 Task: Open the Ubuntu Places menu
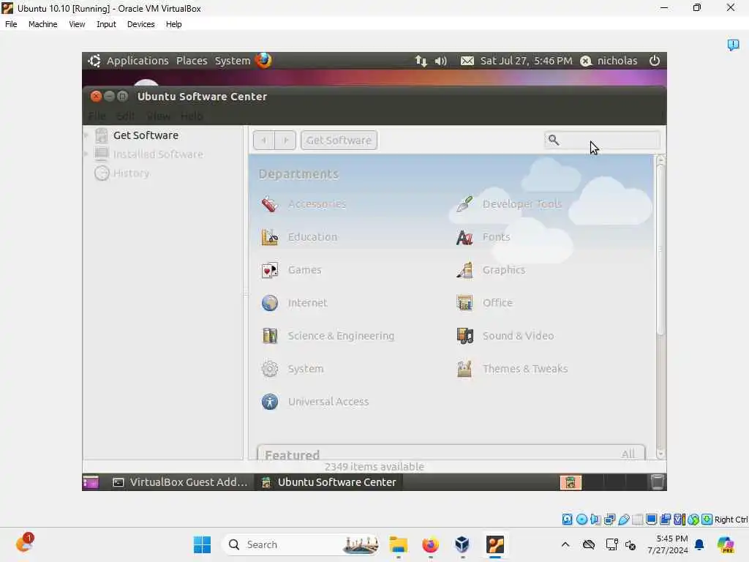[192, 61]
